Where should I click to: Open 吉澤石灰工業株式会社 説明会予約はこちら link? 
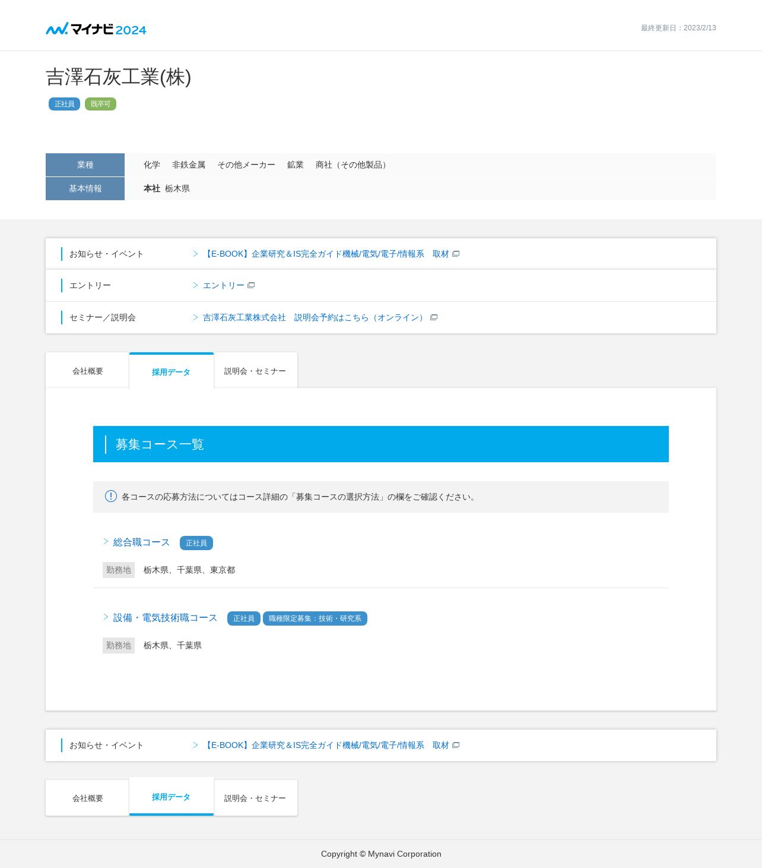point(315,317)
